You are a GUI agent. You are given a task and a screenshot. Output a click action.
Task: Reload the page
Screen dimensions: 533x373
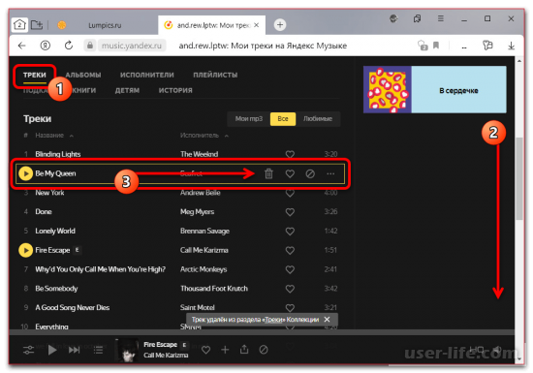tap(69, 46)
